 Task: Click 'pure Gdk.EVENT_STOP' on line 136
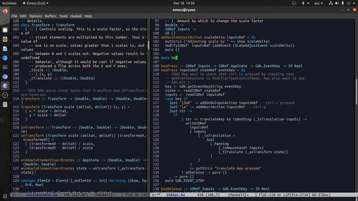[185, 181]
